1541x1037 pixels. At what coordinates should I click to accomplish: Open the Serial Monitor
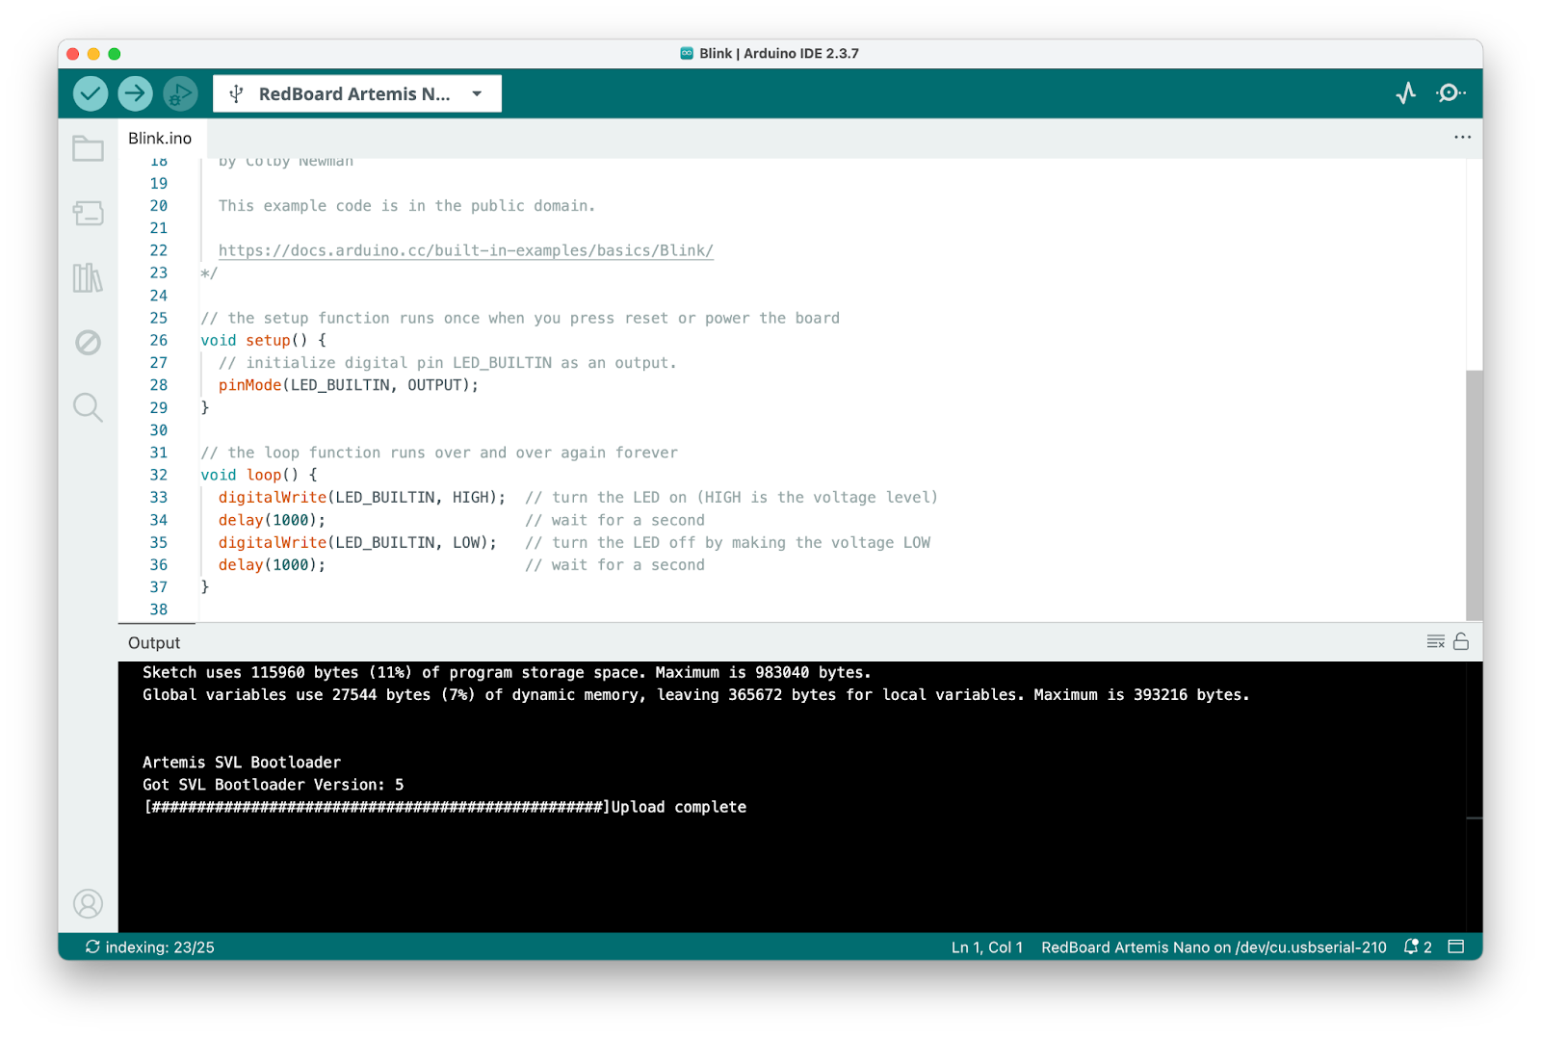click(x=1451, y=93)
